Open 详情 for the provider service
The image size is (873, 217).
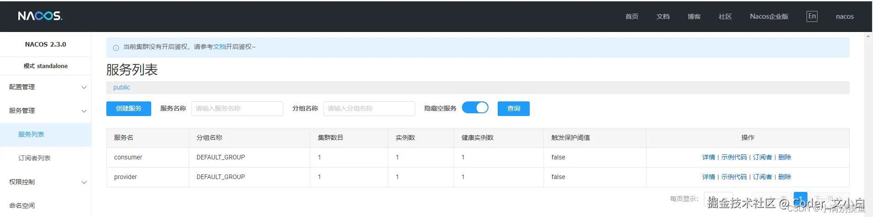(x=708, y=177)
